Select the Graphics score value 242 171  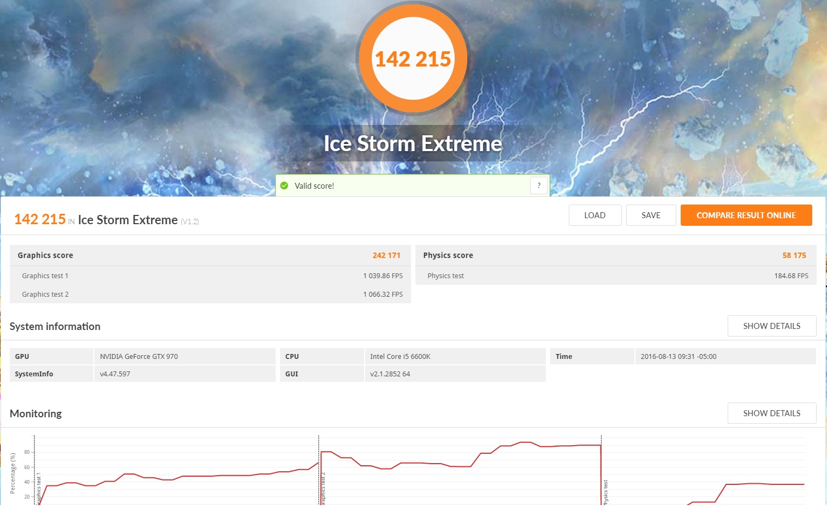[386, 255]
